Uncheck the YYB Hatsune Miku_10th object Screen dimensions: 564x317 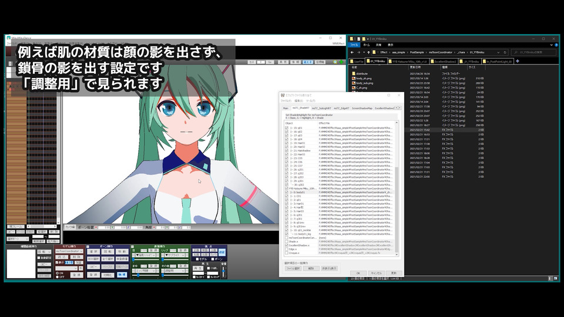287,188
